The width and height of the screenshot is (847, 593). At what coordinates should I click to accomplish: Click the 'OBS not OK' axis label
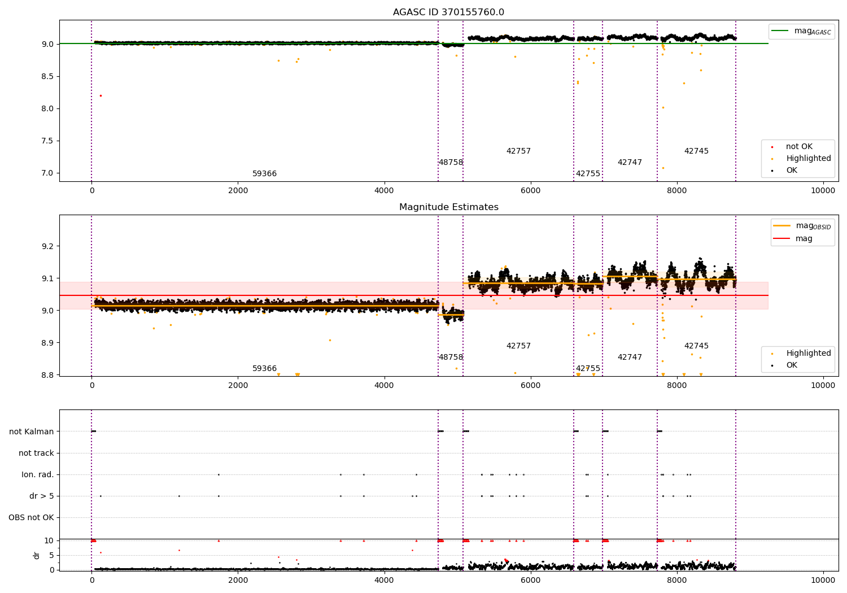coord(31,517)
